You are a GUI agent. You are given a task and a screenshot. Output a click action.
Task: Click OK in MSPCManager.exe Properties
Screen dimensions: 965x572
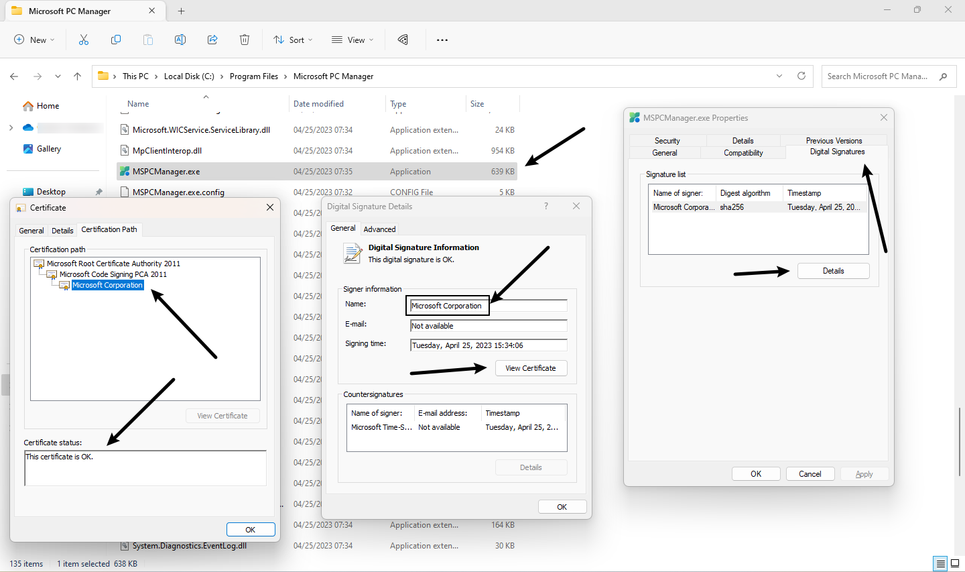point(756,474)
